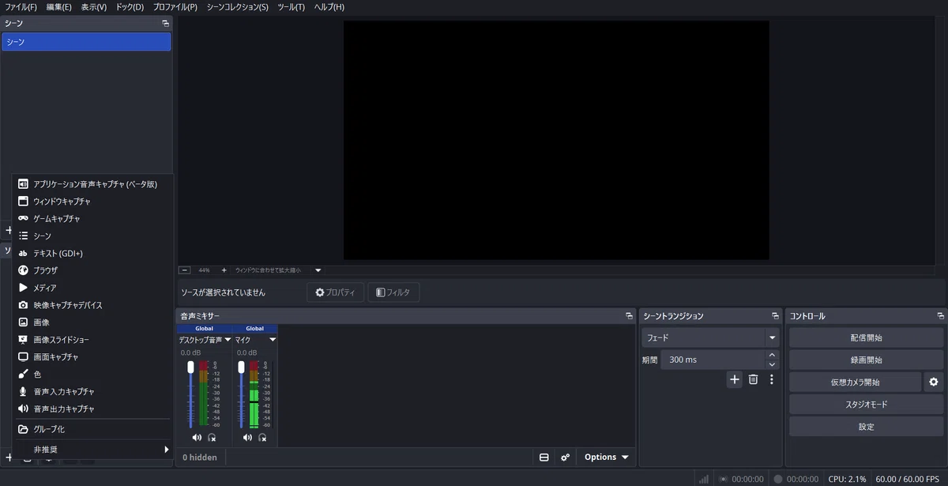Add 音声入力キャプチャ source
Screen dimensions: 948x486
[x=92, y=392]
